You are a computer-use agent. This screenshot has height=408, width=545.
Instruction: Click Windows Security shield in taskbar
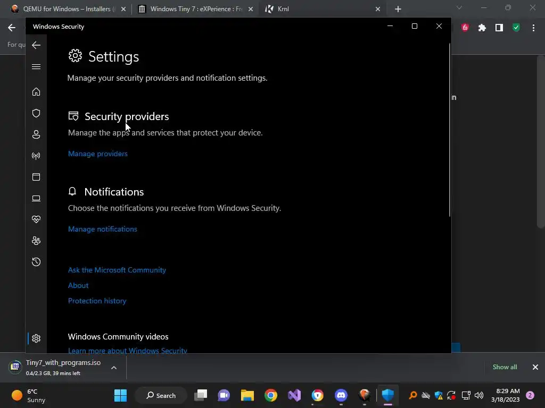coord(387,395)
